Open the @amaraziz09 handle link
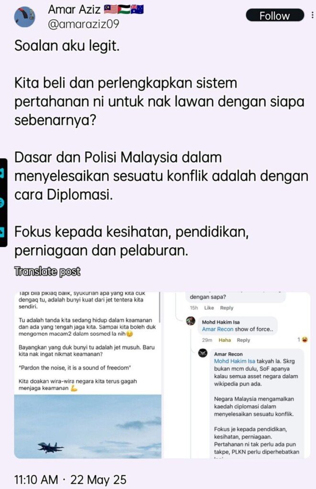316x489 pixels. pos(84,24)
